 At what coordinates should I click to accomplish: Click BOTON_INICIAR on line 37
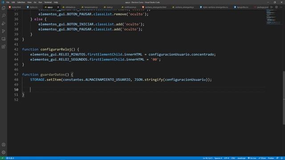(x=80, y=24)
